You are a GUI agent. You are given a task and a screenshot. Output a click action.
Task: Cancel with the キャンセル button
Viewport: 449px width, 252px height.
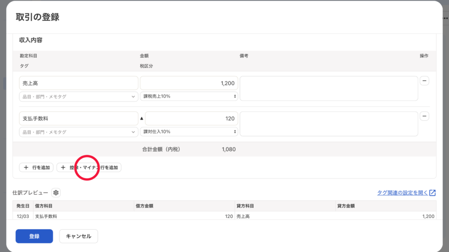[78, 236]
